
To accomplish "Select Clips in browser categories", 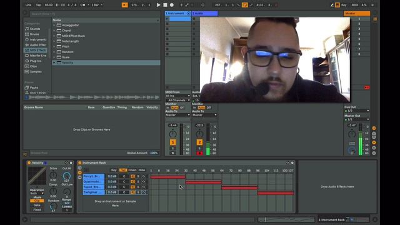I will (36, 66).
